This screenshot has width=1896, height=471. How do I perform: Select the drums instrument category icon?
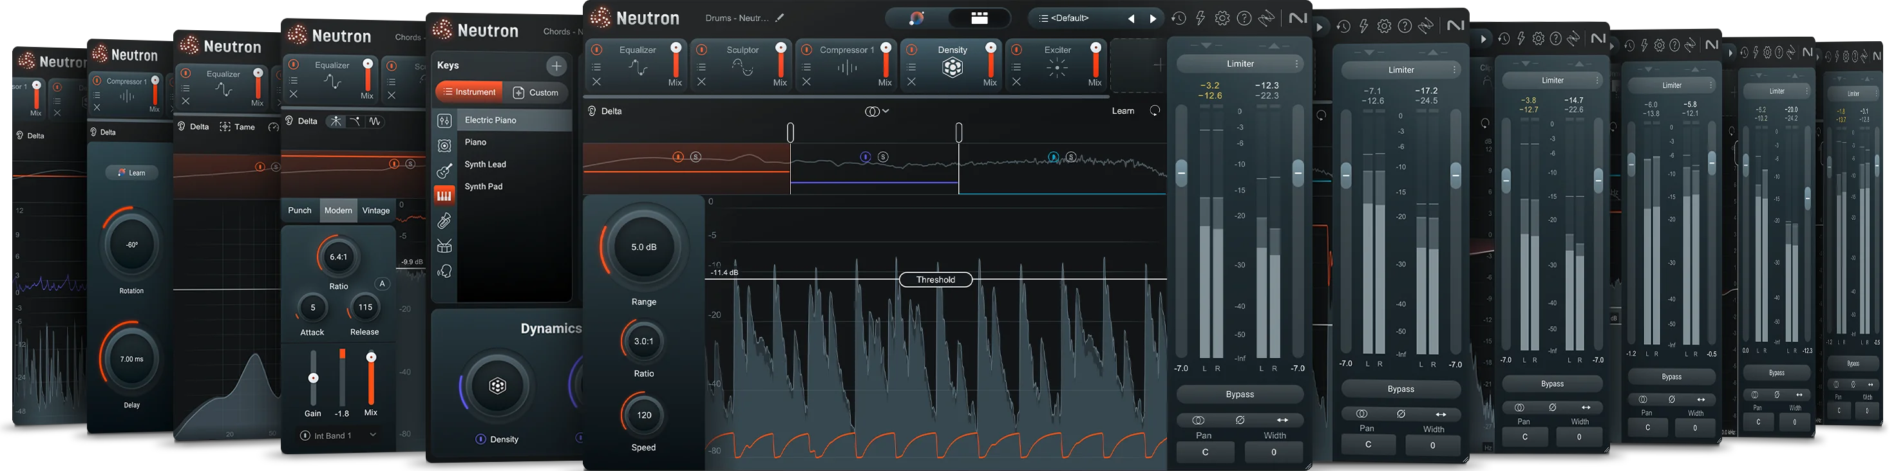444,246
